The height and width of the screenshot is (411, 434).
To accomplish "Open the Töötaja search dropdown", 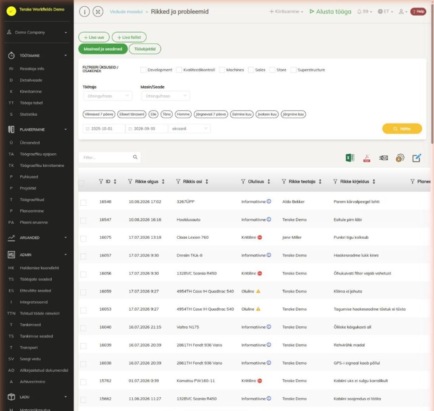I will (108, 96).
